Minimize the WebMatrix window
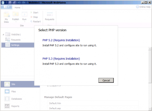This screenshot has height=111, width=152. 143,2
